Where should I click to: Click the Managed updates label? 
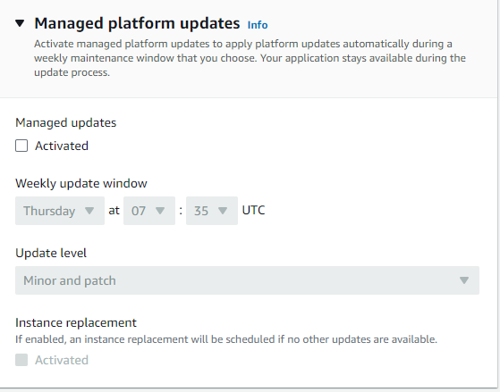(66, 122)
